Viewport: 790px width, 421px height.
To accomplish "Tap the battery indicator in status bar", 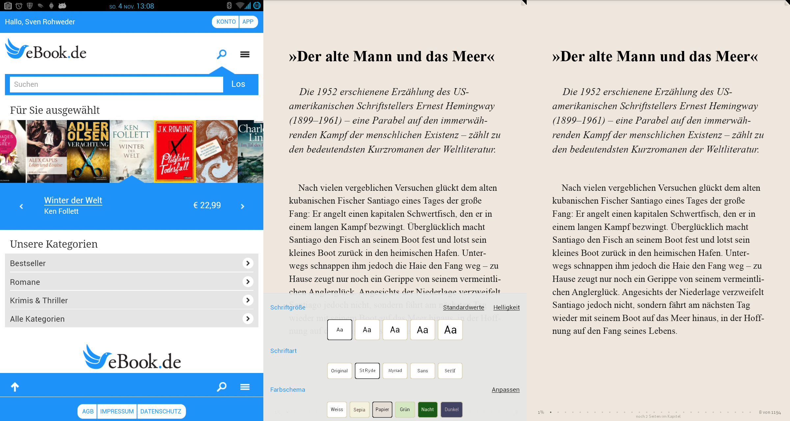I will point(257,6).
